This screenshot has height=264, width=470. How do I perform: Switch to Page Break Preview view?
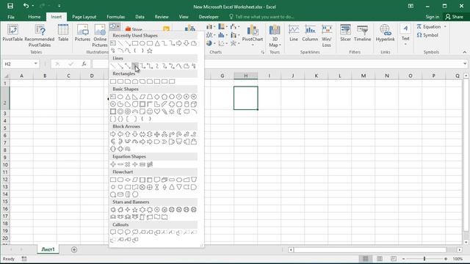tap(394, 259)
